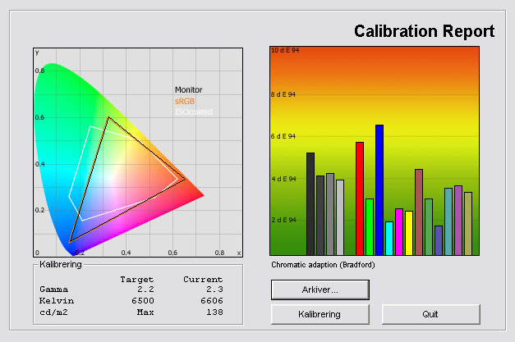
Task: Click the magenta deltaE bar
Action: [x=399, y=232]
